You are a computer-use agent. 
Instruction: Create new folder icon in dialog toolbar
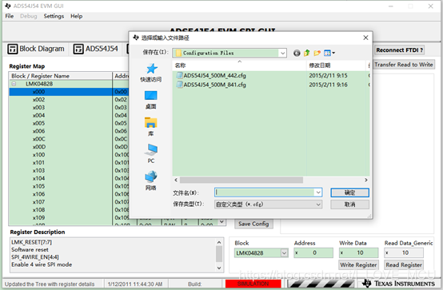pyautogui.click(x=317, y=53)
